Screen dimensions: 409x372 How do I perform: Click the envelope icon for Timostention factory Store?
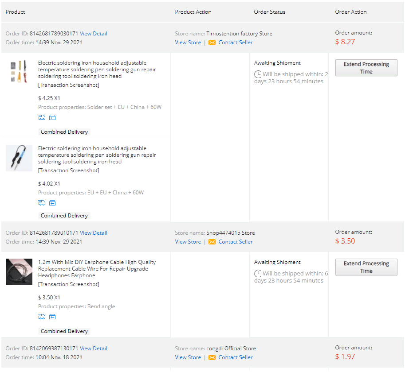pos(212,43)
